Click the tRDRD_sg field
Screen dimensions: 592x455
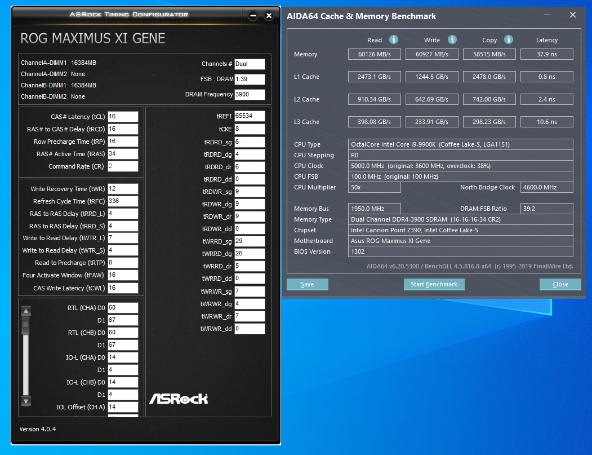tap(250, 142)
